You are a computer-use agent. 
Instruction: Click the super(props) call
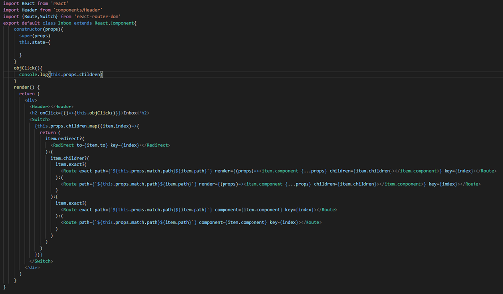34,36
